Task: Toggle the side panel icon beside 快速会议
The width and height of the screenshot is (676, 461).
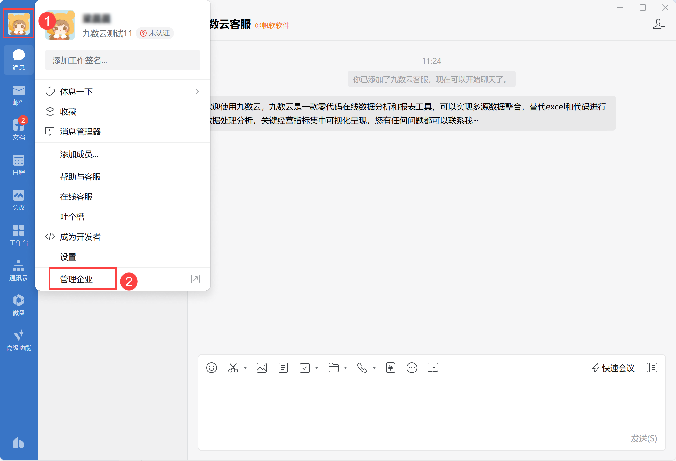Action: (x=652, y=368)
